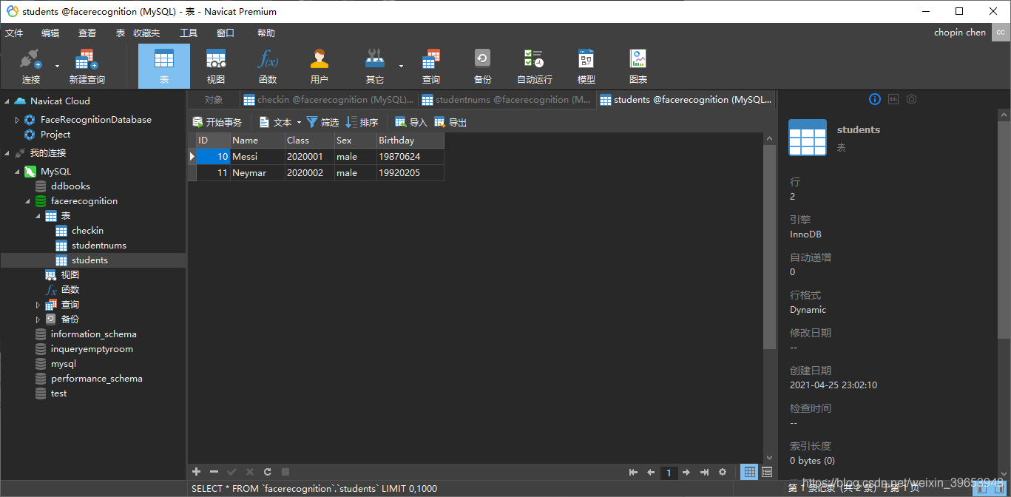Open the 用户 users toolbar icon
The height and width of the screenshot is (497, 1011).
click(x=319, y=67)
